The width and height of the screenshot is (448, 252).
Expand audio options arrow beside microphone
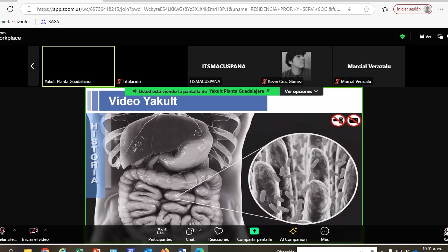pyautogui.click(x=14, y=230)
